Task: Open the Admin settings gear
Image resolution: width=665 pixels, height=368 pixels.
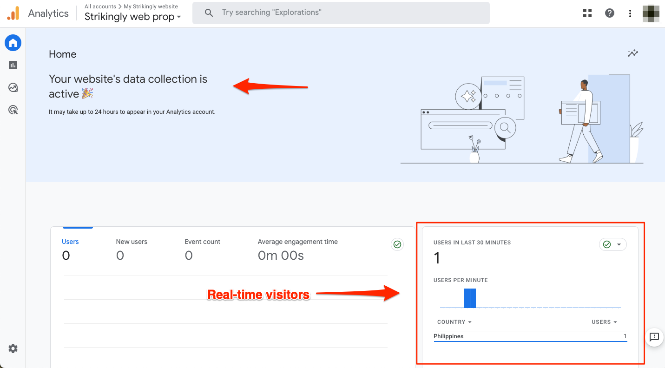Action: pyautogui.click(x=13, y=348)
